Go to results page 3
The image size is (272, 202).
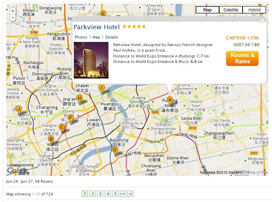[x=100, y=194]
